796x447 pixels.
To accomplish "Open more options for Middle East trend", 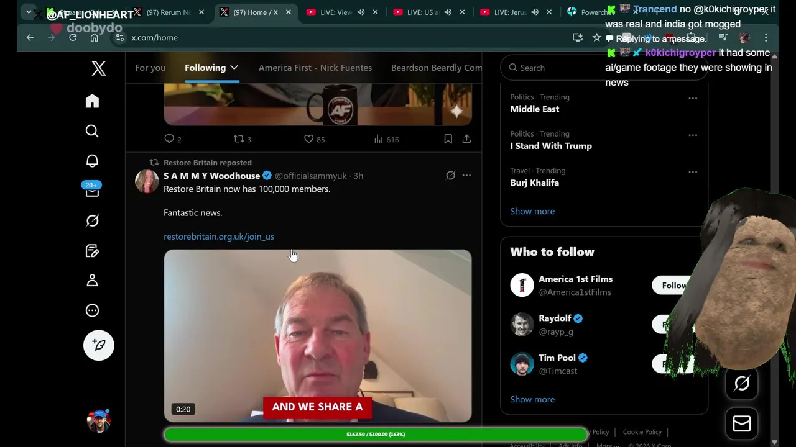I will (693, 98).
